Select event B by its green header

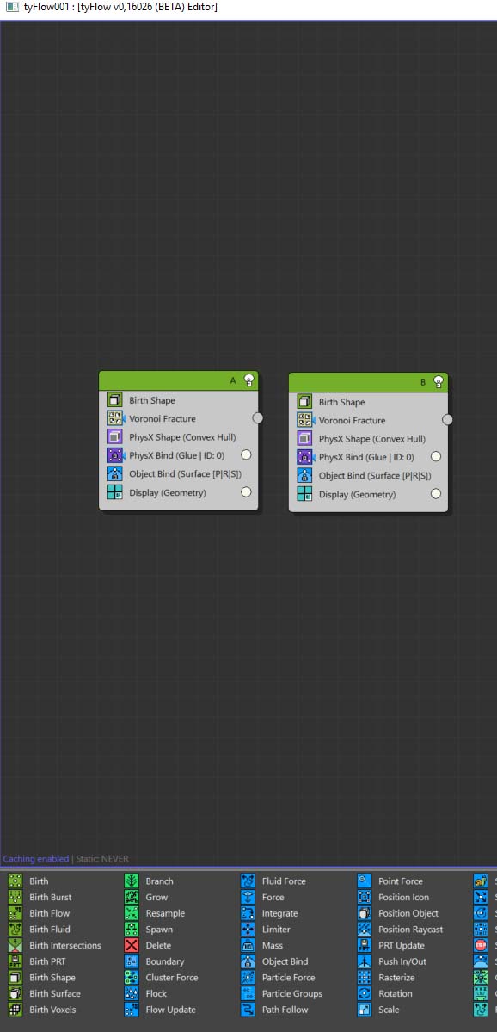[368, 382]
